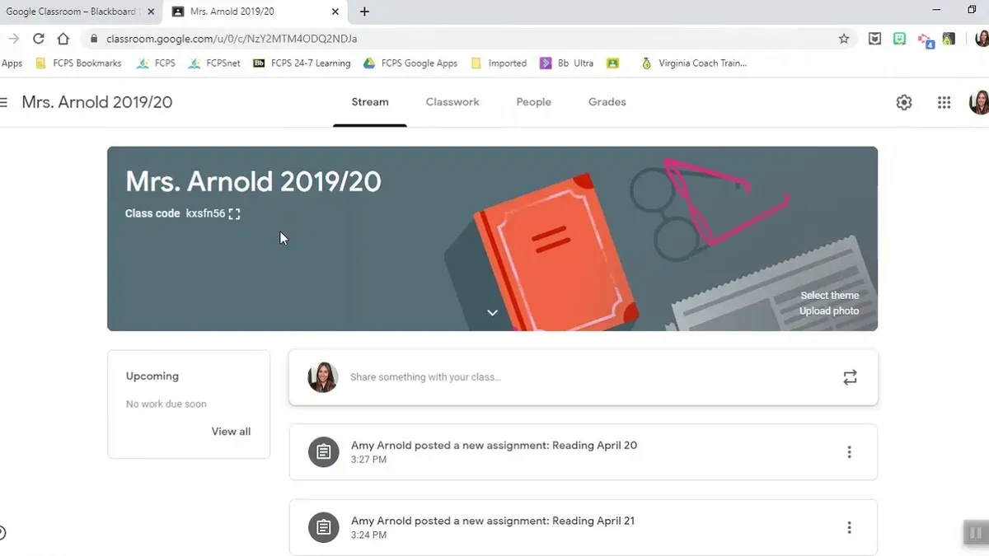
Task: Bookmark this page with star icon
Action: point(844,39)
